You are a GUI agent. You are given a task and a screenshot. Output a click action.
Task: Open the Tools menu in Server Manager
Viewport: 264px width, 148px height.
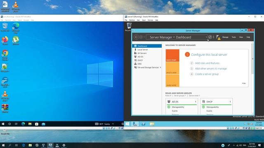coord(234,37)
